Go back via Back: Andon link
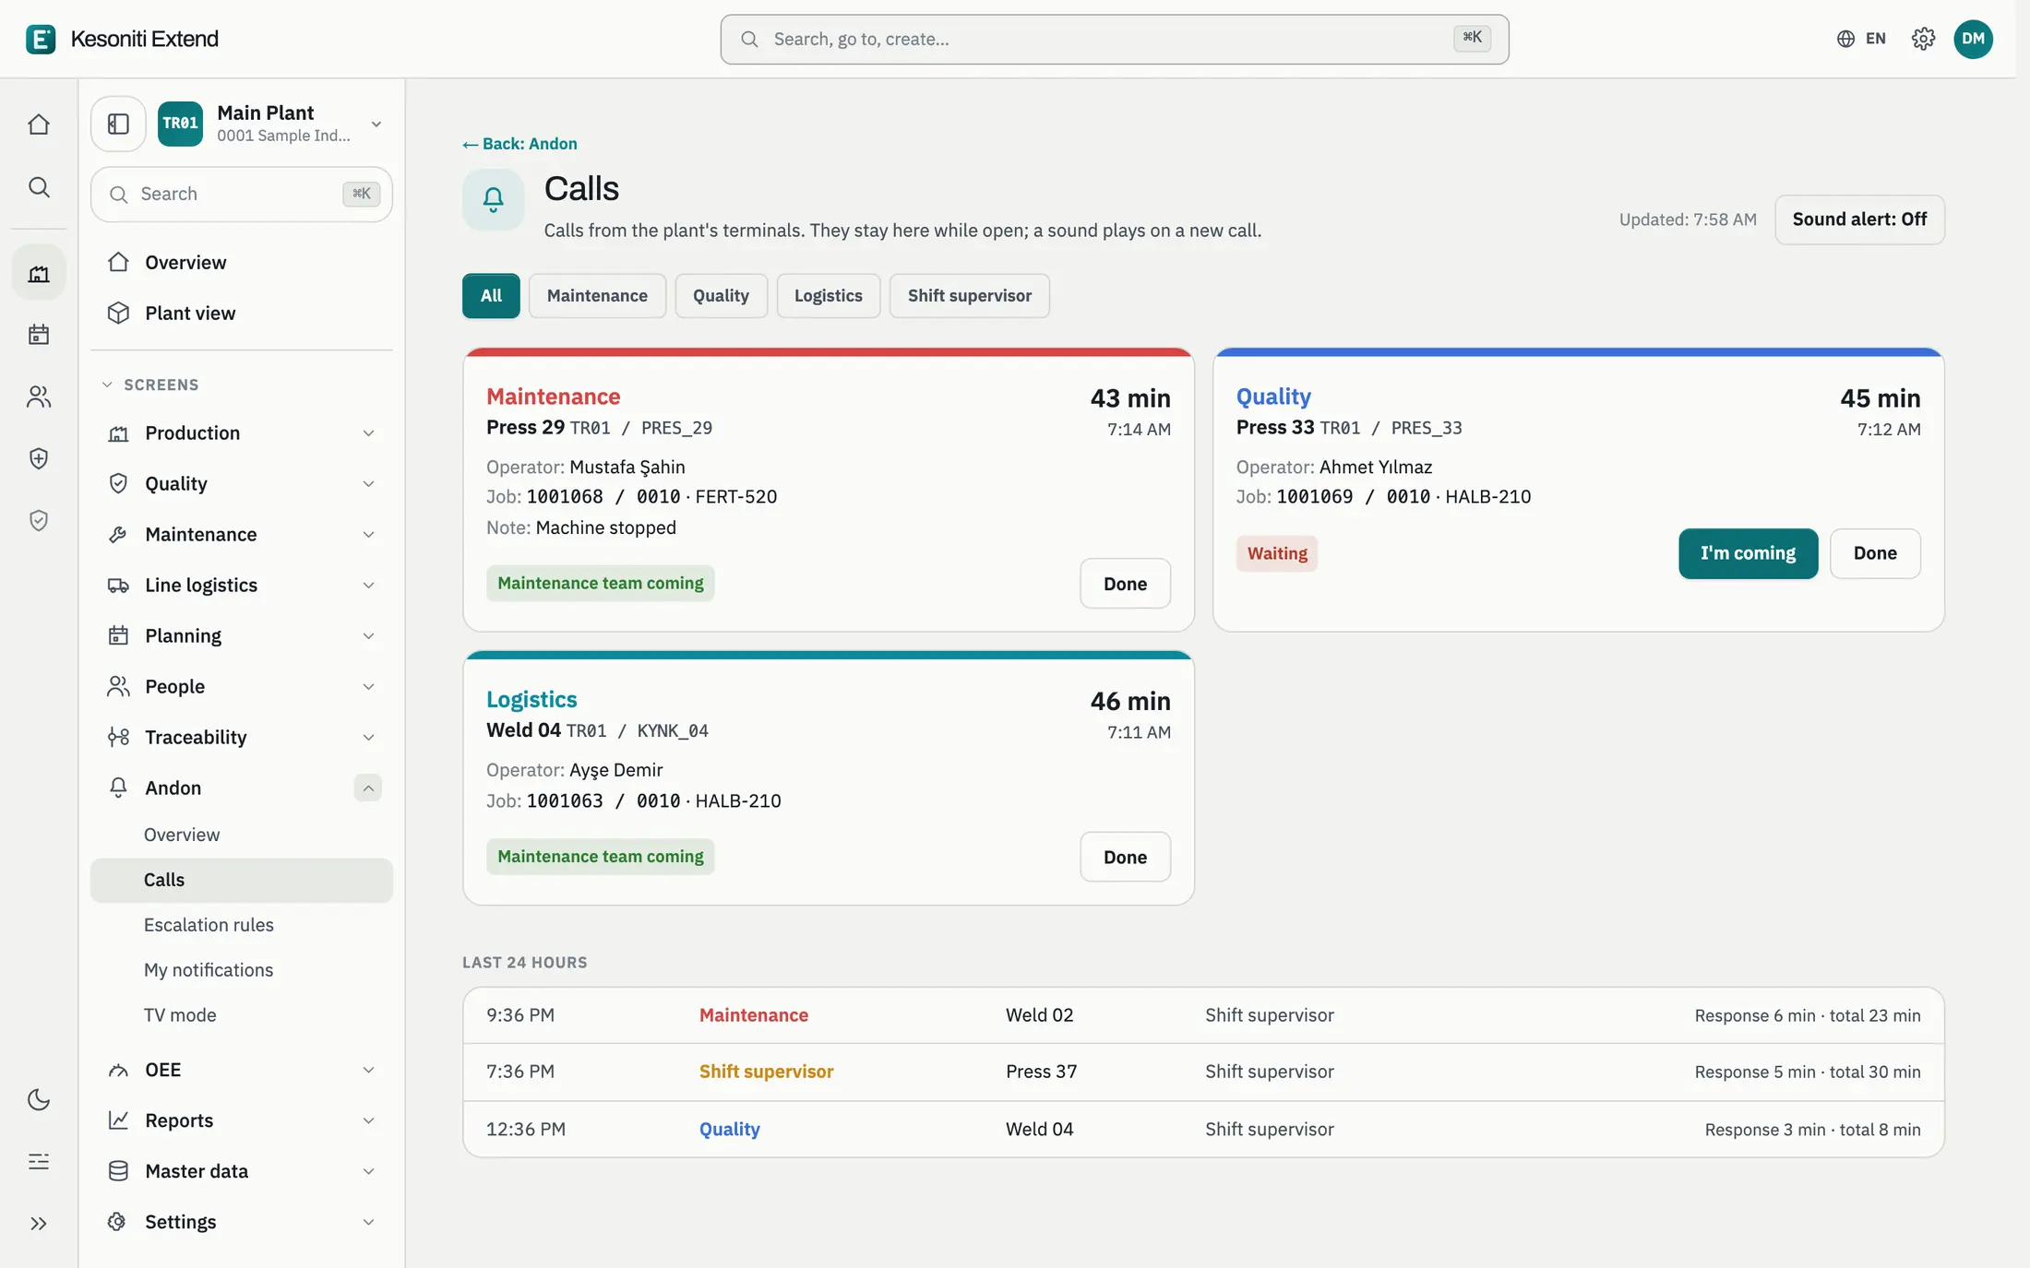The height and width of the screenshot is (1268, 2030). tap(519, 144)
